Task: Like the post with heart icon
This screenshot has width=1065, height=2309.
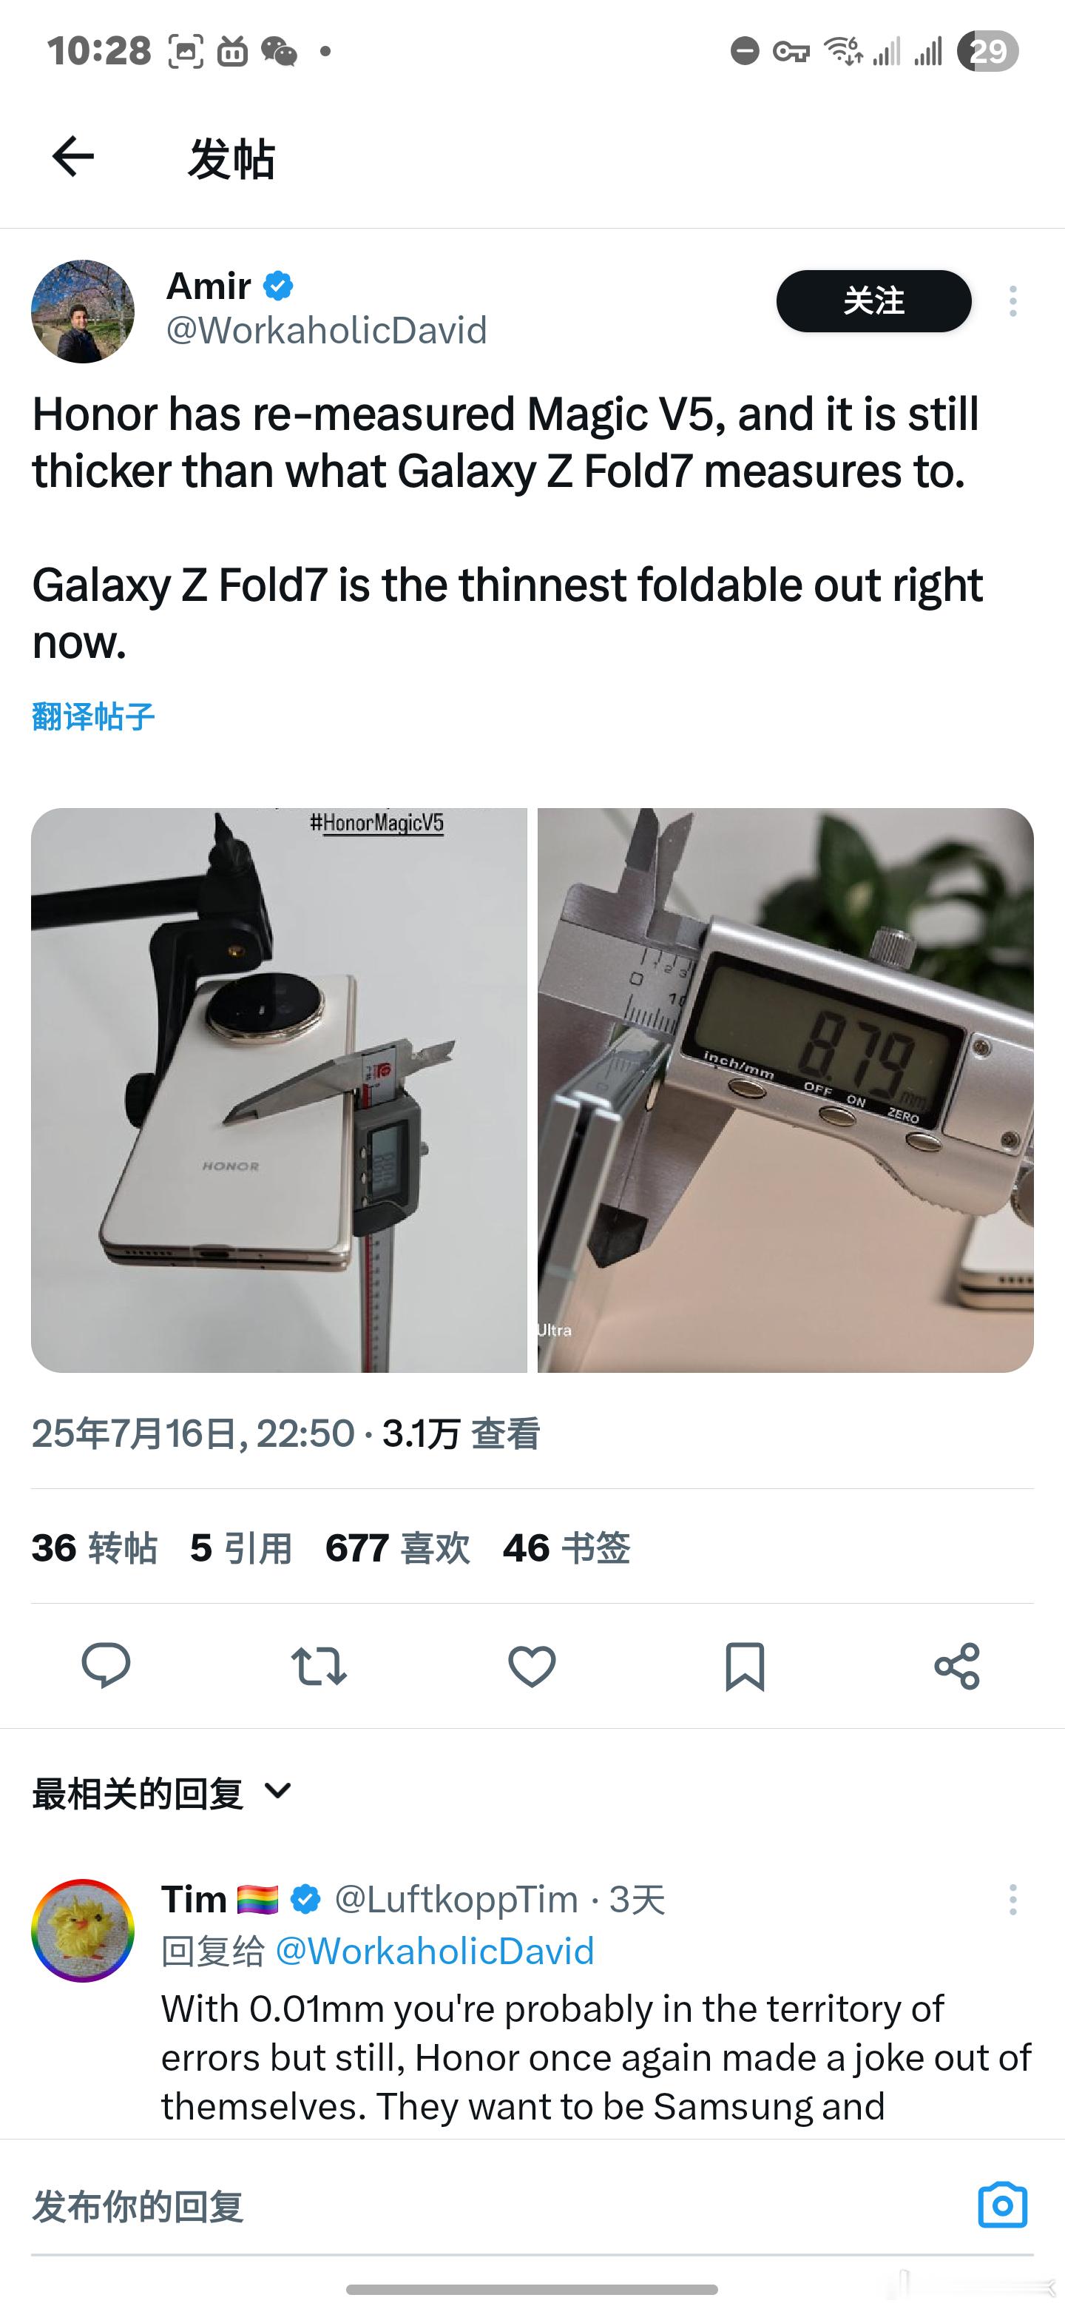Action: pos(532,1667)
